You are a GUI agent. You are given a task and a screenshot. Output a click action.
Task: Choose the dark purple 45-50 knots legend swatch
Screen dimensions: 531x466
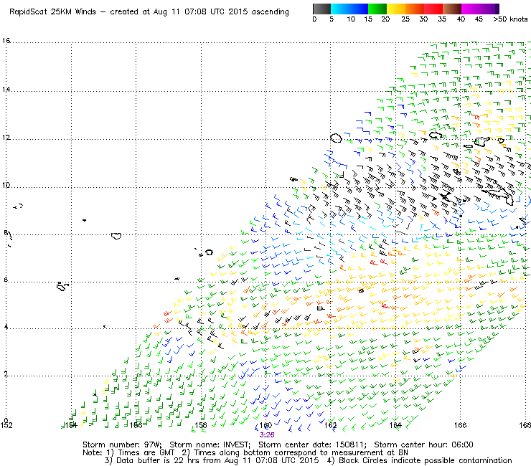tap(489, 9)
